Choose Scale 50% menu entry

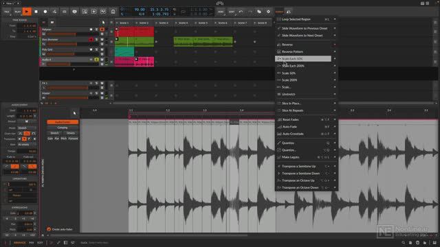(x=307, y=73)
